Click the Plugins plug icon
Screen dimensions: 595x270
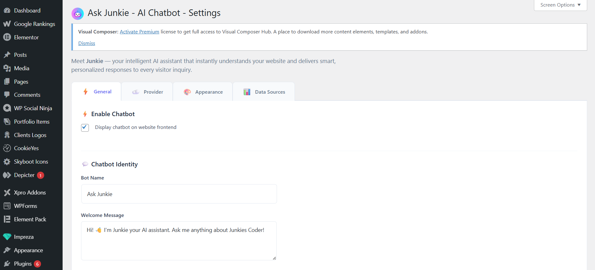coord(7,264)
